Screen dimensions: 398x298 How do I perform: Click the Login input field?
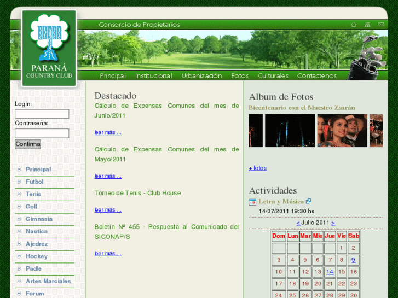(x=42, y=114)
